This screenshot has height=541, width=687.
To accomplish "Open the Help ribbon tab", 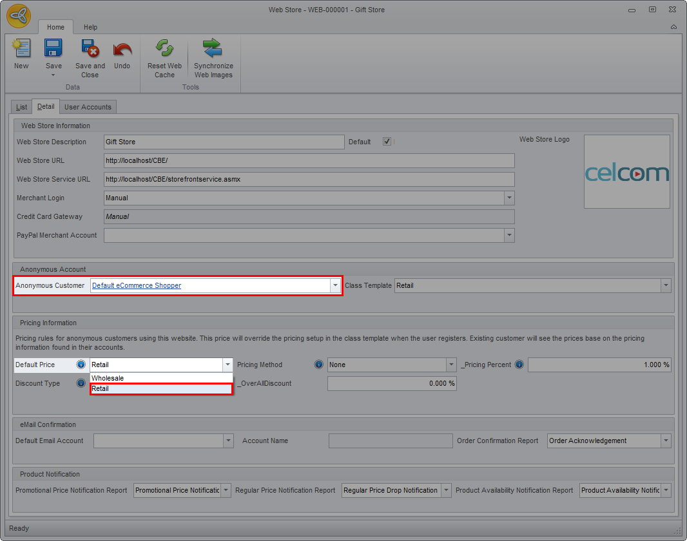I will coord(90,27).
